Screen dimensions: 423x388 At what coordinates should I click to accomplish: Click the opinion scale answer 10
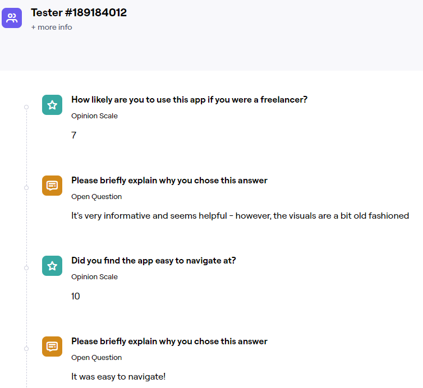76,296
